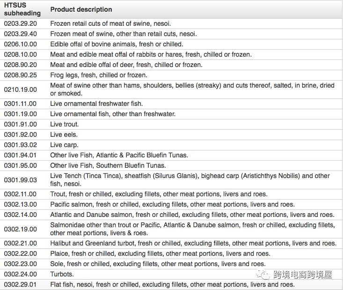Select the Frozen retail cuts of swine row
343x290 pixels.
(171, 23)
